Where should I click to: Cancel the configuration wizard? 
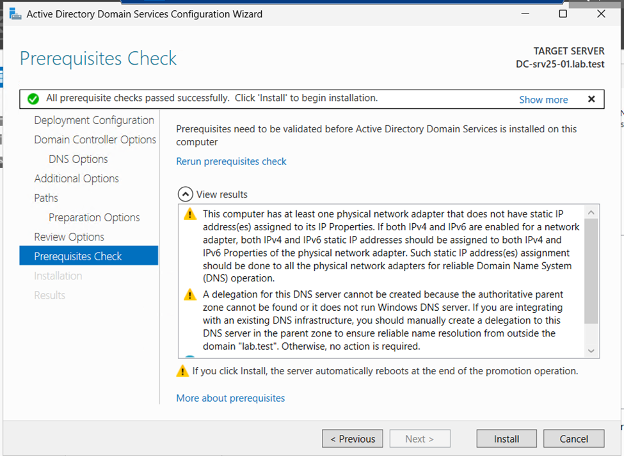click(574, 439)
